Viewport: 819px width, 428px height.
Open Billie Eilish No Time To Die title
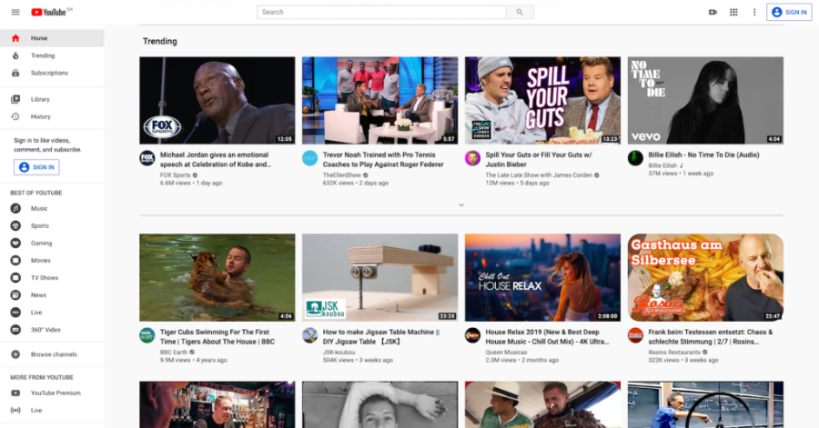click(x=703, y=154)
